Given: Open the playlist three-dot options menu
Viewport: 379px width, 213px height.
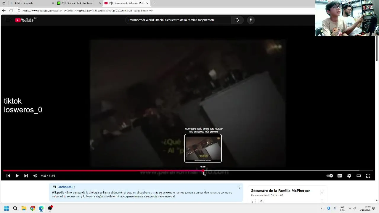Looking at the screenshot, I should click(322, 201).
